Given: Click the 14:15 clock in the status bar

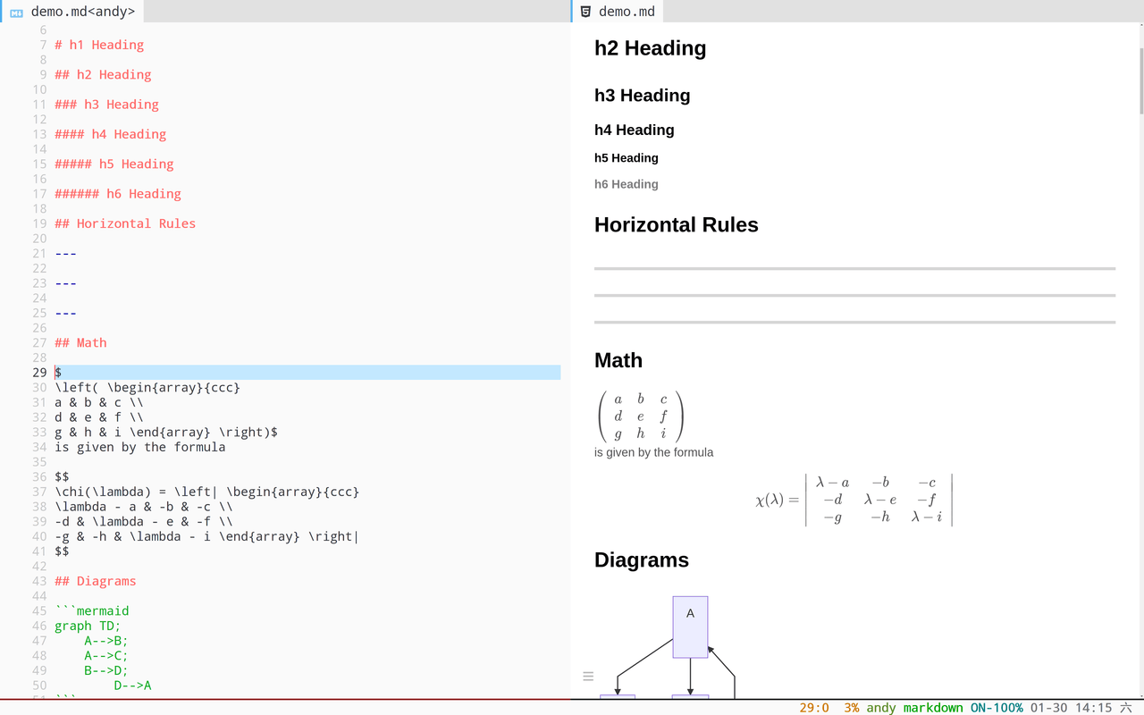Looking at the screenshot, I should (1093, 708).
